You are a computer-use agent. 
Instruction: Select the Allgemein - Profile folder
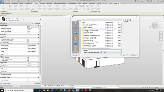pos(88,26)
